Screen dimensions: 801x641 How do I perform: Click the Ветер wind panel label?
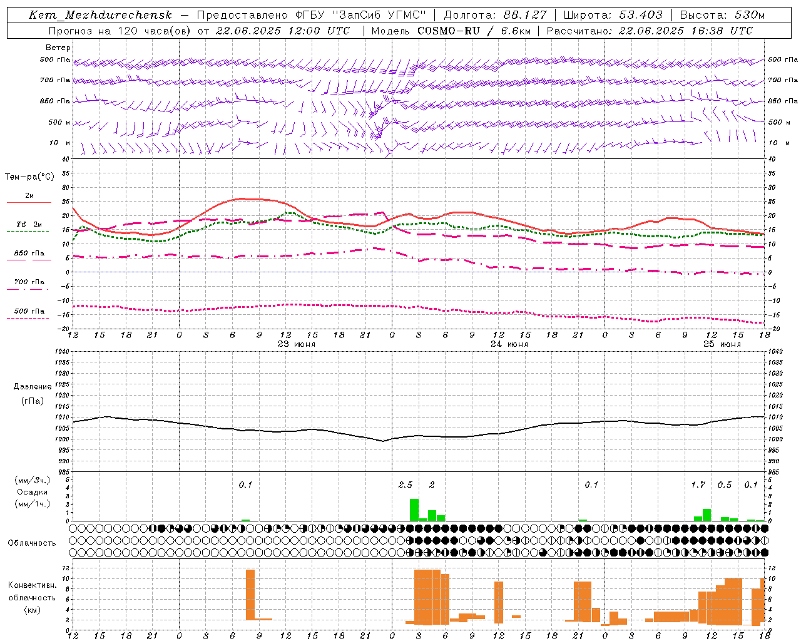(x=58, y=48)
